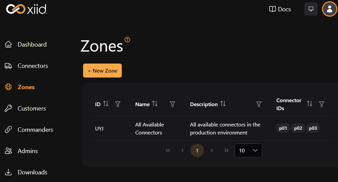
Task: Select the p02 connector tag
Action: (298, 128)
